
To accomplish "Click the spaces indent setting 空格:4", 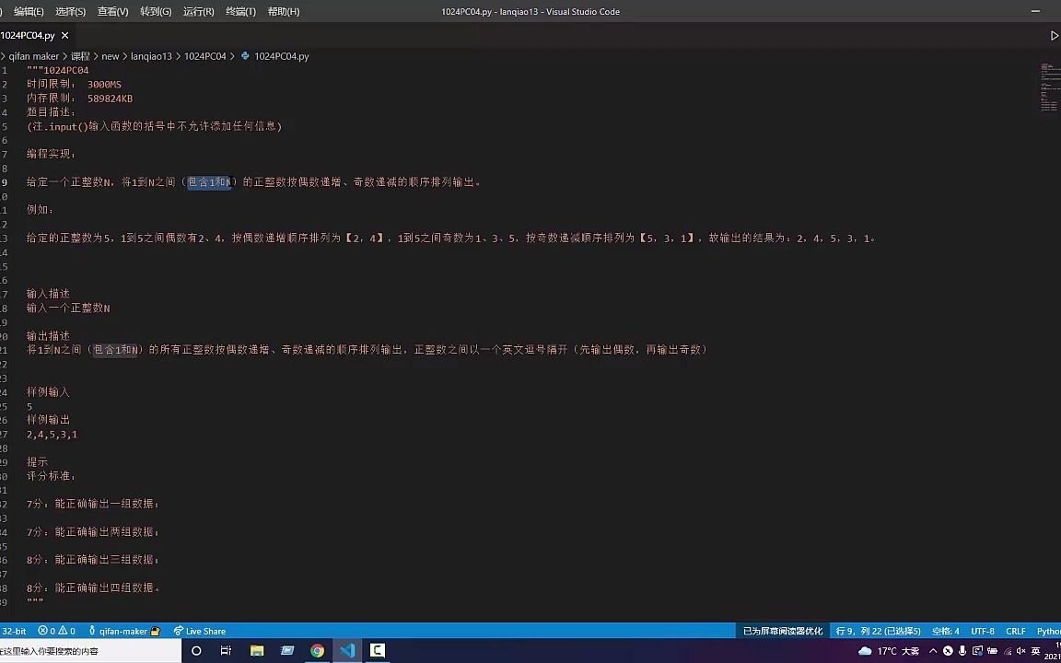I will point(944,631).
